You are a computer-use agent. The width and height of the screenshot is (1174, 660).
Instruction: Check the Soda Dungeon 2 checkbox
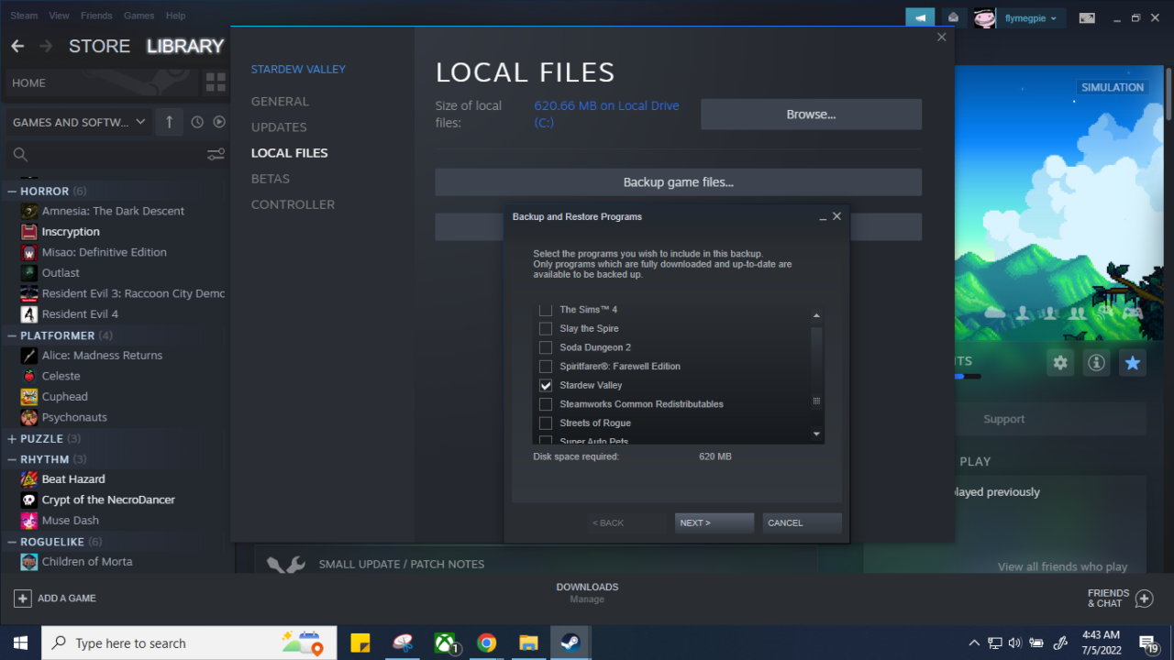coord(546,347)
